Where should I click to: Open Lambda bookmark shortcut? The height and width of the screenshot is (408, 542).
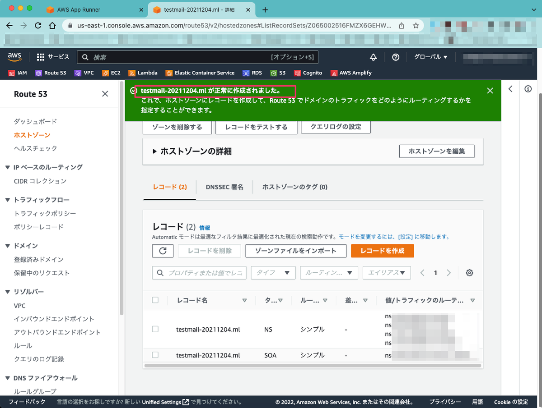click(x=143, y=73)
